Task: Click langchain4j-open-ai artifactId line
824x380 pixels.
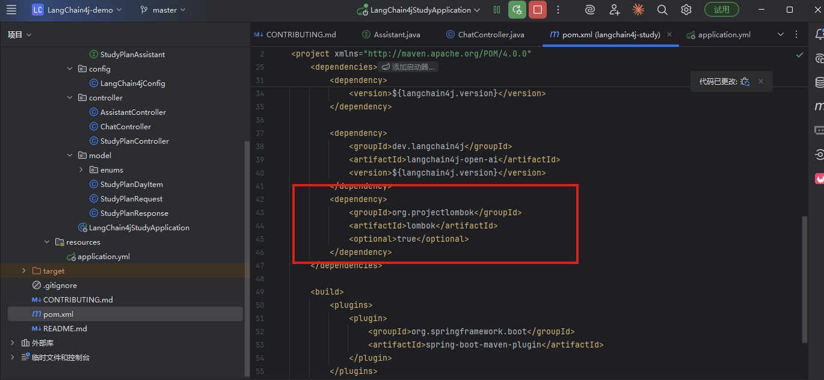Action: pos(454,159)
